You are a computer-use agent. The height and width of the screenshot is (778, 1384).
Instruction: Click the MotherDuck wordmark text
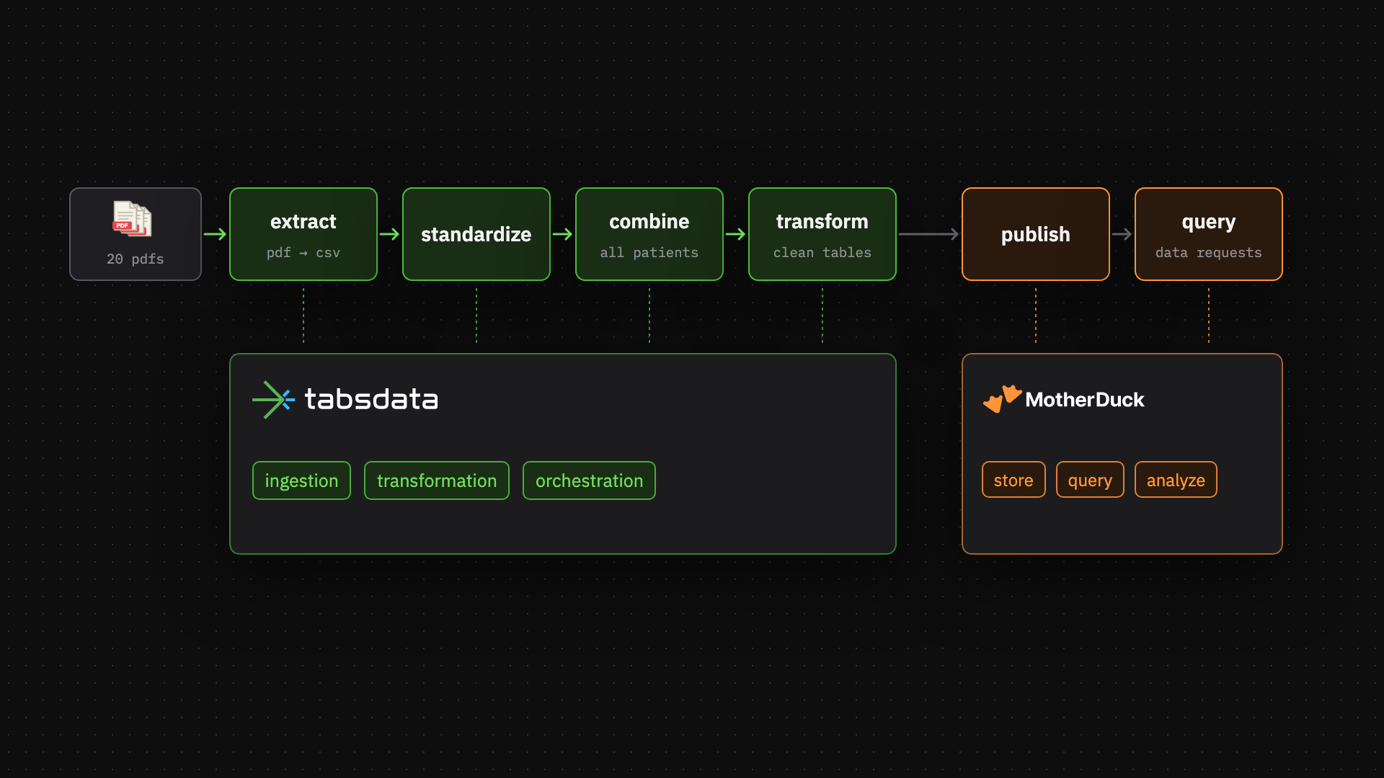point(1084,400)
